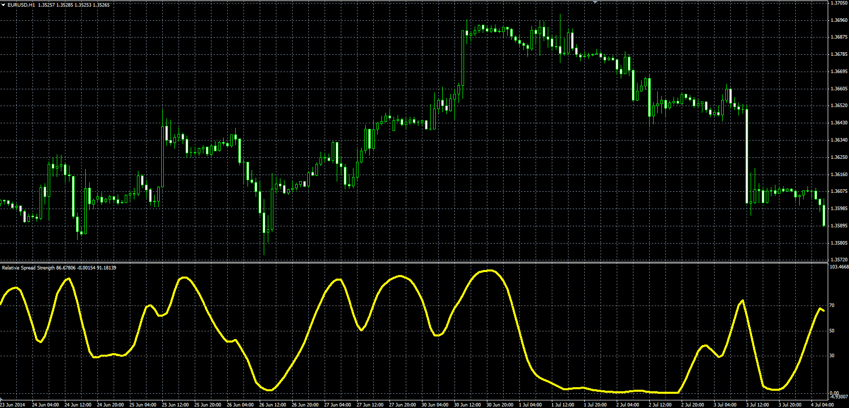
Task: Click the 27 Jun 20:00 time label
Action: [403, 405]
